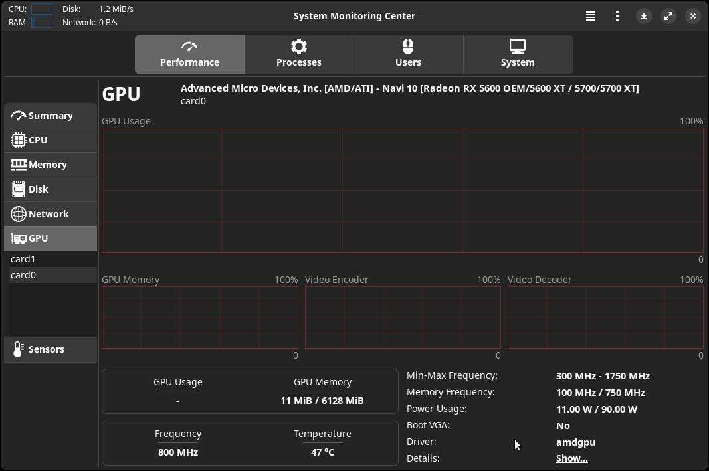Switch to the System tab
Image resolution: width=709 pixels, height=471 pixels.
[518, 54]
